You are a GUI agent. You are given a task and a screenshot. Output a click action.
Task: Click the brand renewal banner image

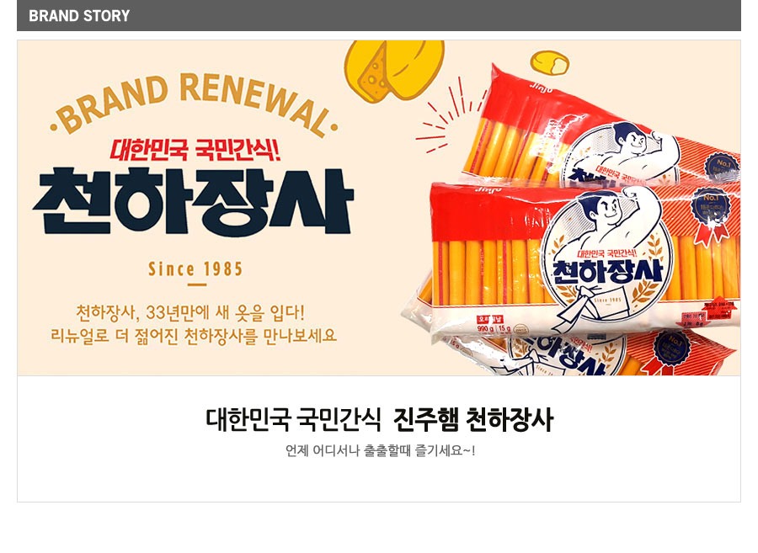point(379,208)
